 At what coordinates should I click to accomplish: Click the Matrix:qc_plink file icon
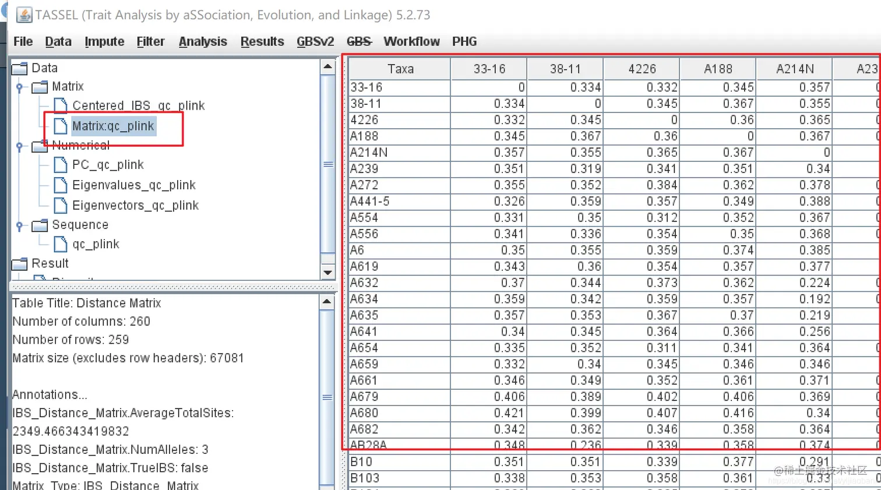(x=60, y=126)
